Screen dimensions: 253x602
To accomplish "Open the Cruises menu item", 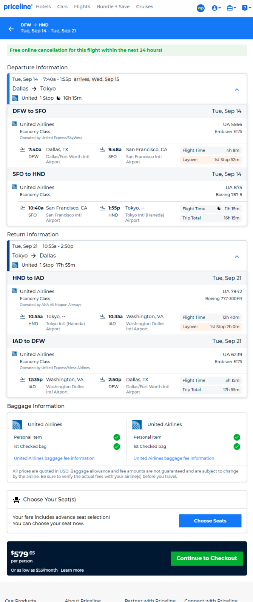I will click(x=145, y=6).
